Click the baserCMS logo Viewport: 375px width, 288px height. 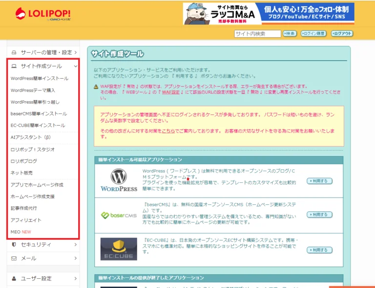(x=119, y=215)
